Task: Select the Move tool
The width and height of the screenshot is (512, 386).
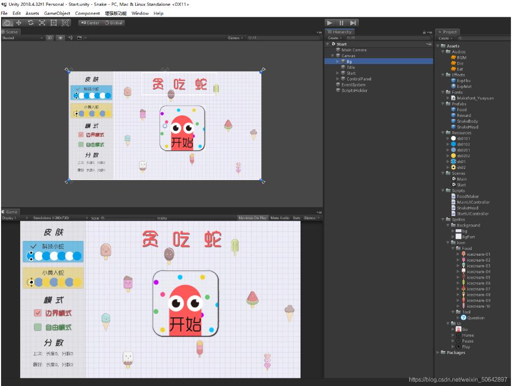Action: [x=19, y=23]
